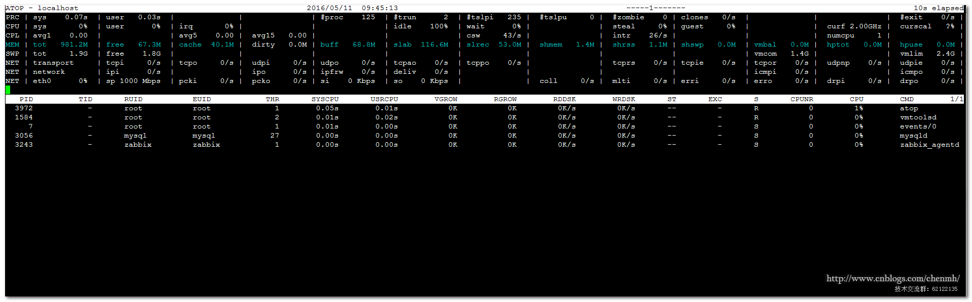Click the 'network' NET label
This screenshot has width=972, height=302.
coord(49,72)
